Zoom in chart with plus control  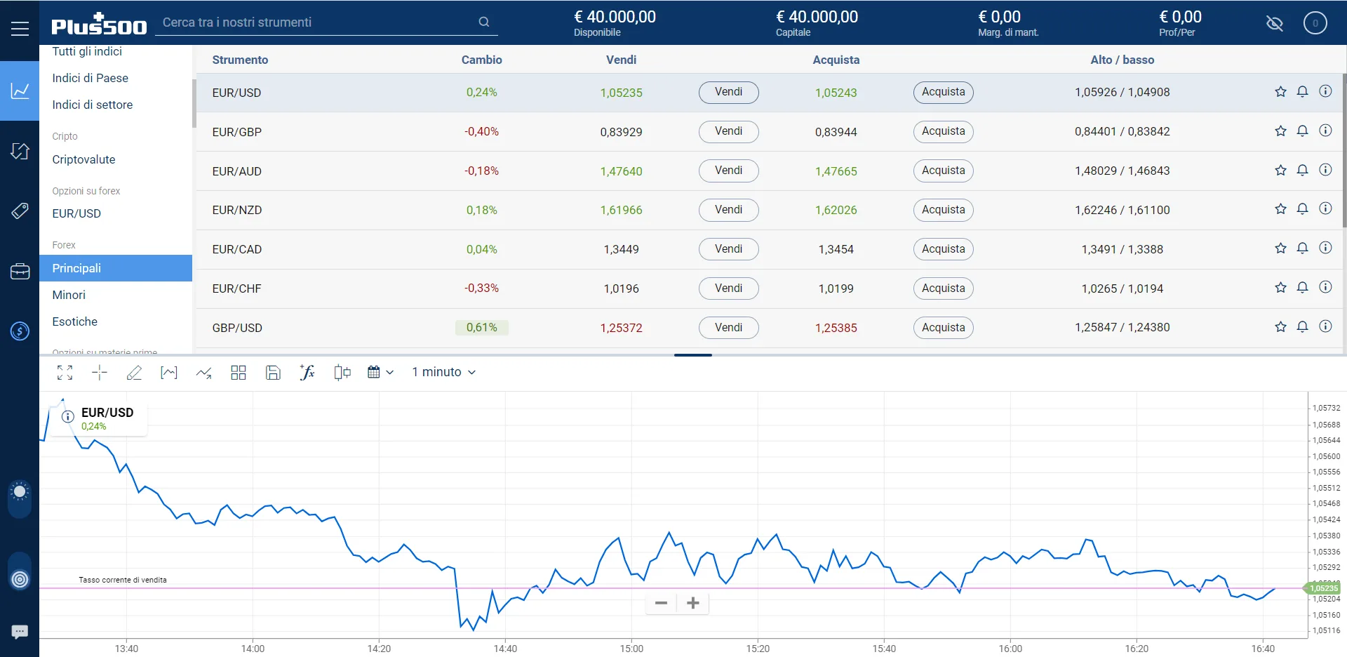pos(693,603)
